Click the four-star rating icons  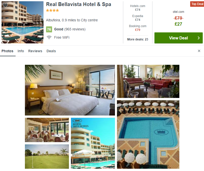click(52, 10)
